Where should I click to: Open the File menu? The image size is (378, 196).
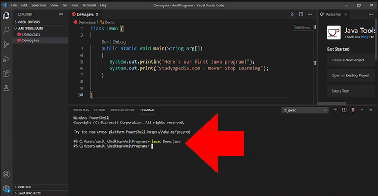click(x=14, y=5)
